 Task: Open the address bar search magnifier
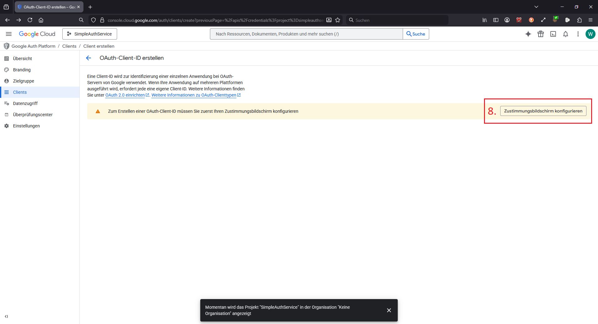[81, 20]
